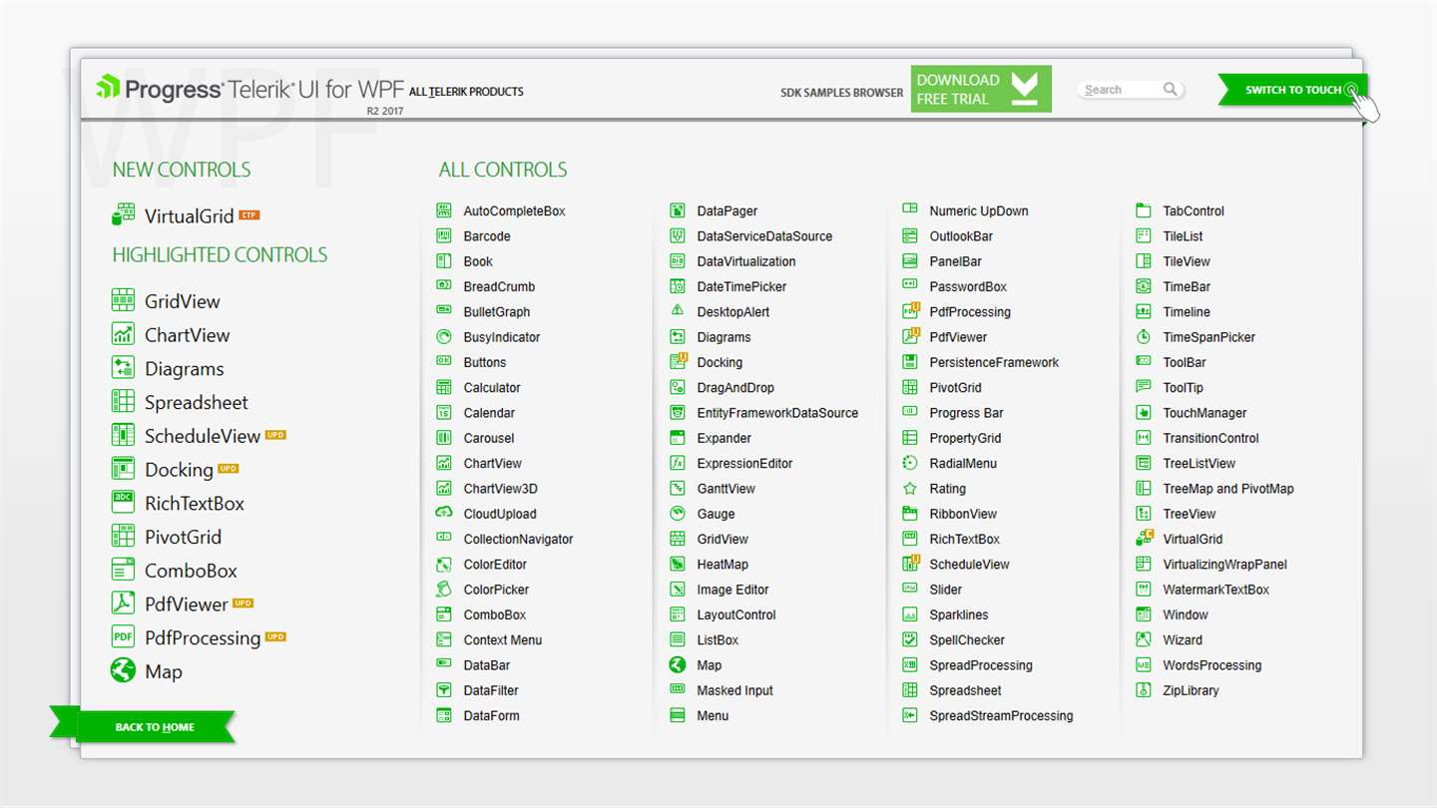Click the Progress Telerik logo
The width and height of the screenshot is (1437, 808).
tap(249, 89)
